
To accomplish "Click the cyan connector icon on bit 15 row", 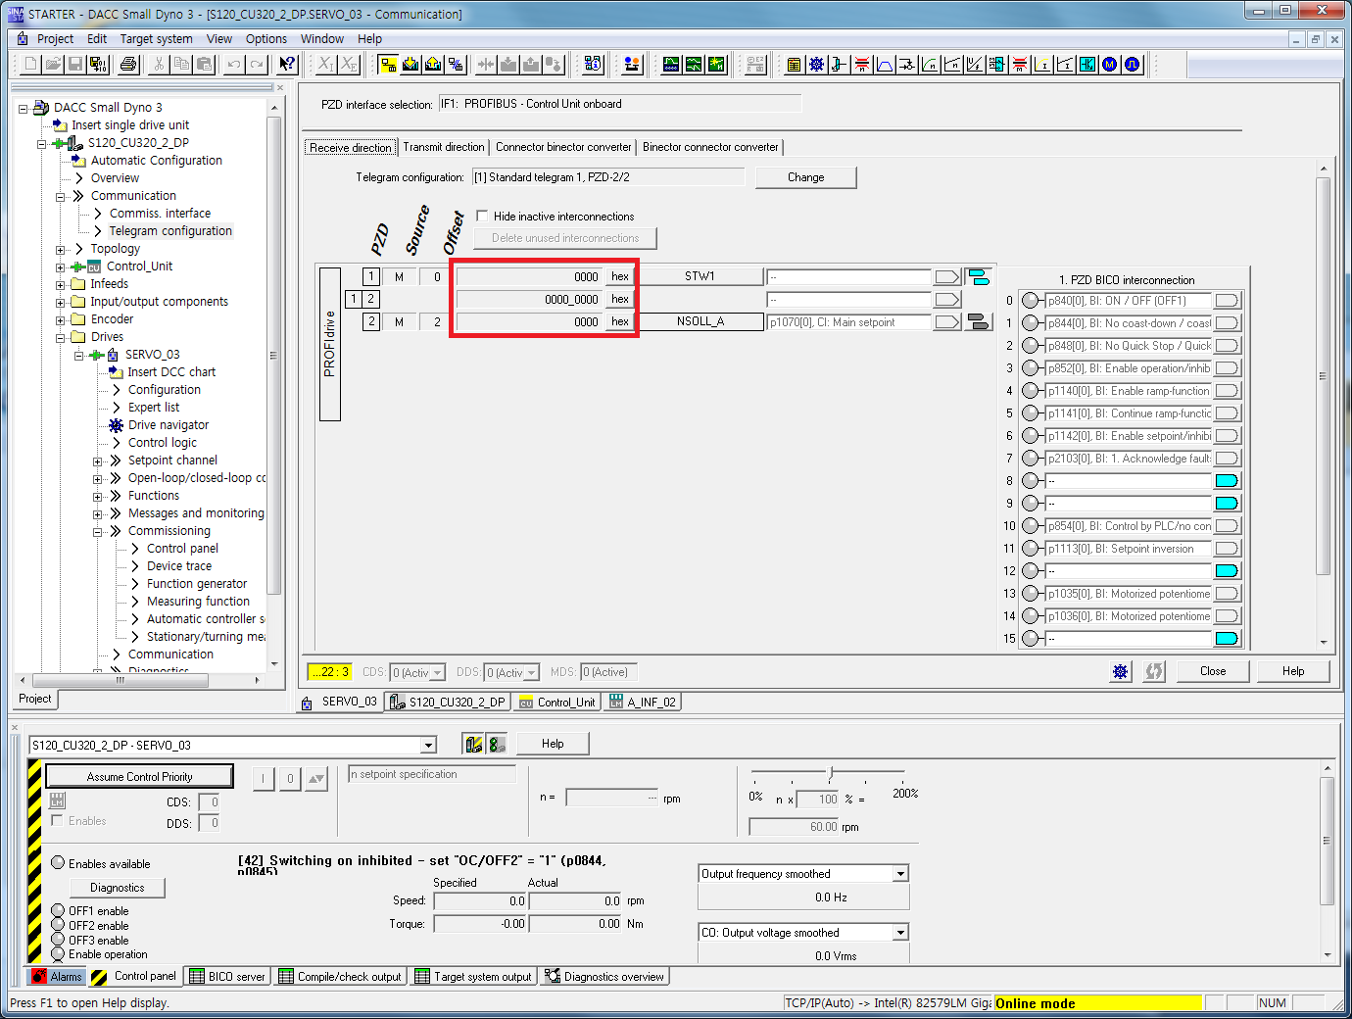I will [x=1227, y=639].
